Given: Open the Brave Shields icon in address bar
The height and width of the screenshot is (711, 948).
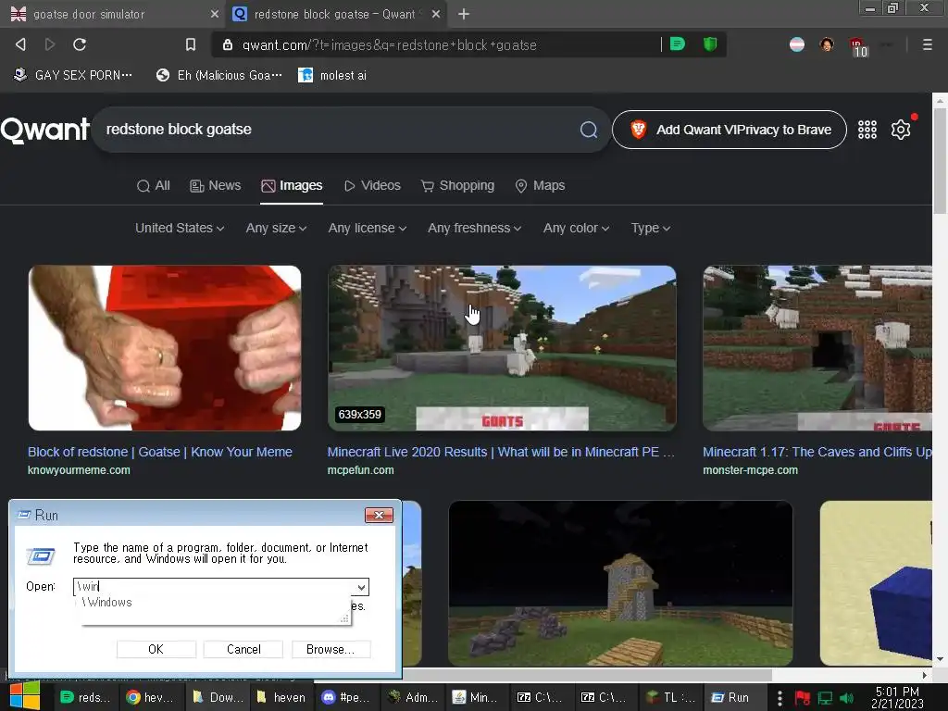Looking at the screenshot, I should pyautogui.click(x=710, y=44).
